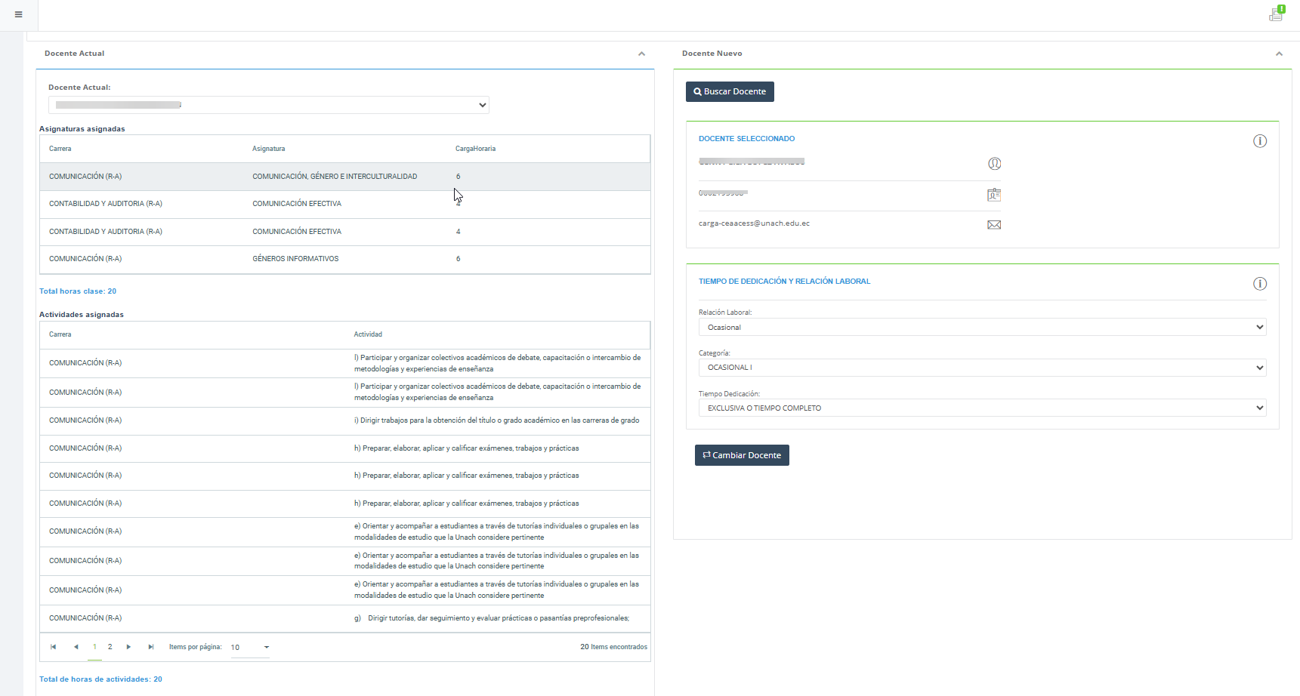
Task: Open the Docente Actual dropdown
Action: (x=268, y=105)
